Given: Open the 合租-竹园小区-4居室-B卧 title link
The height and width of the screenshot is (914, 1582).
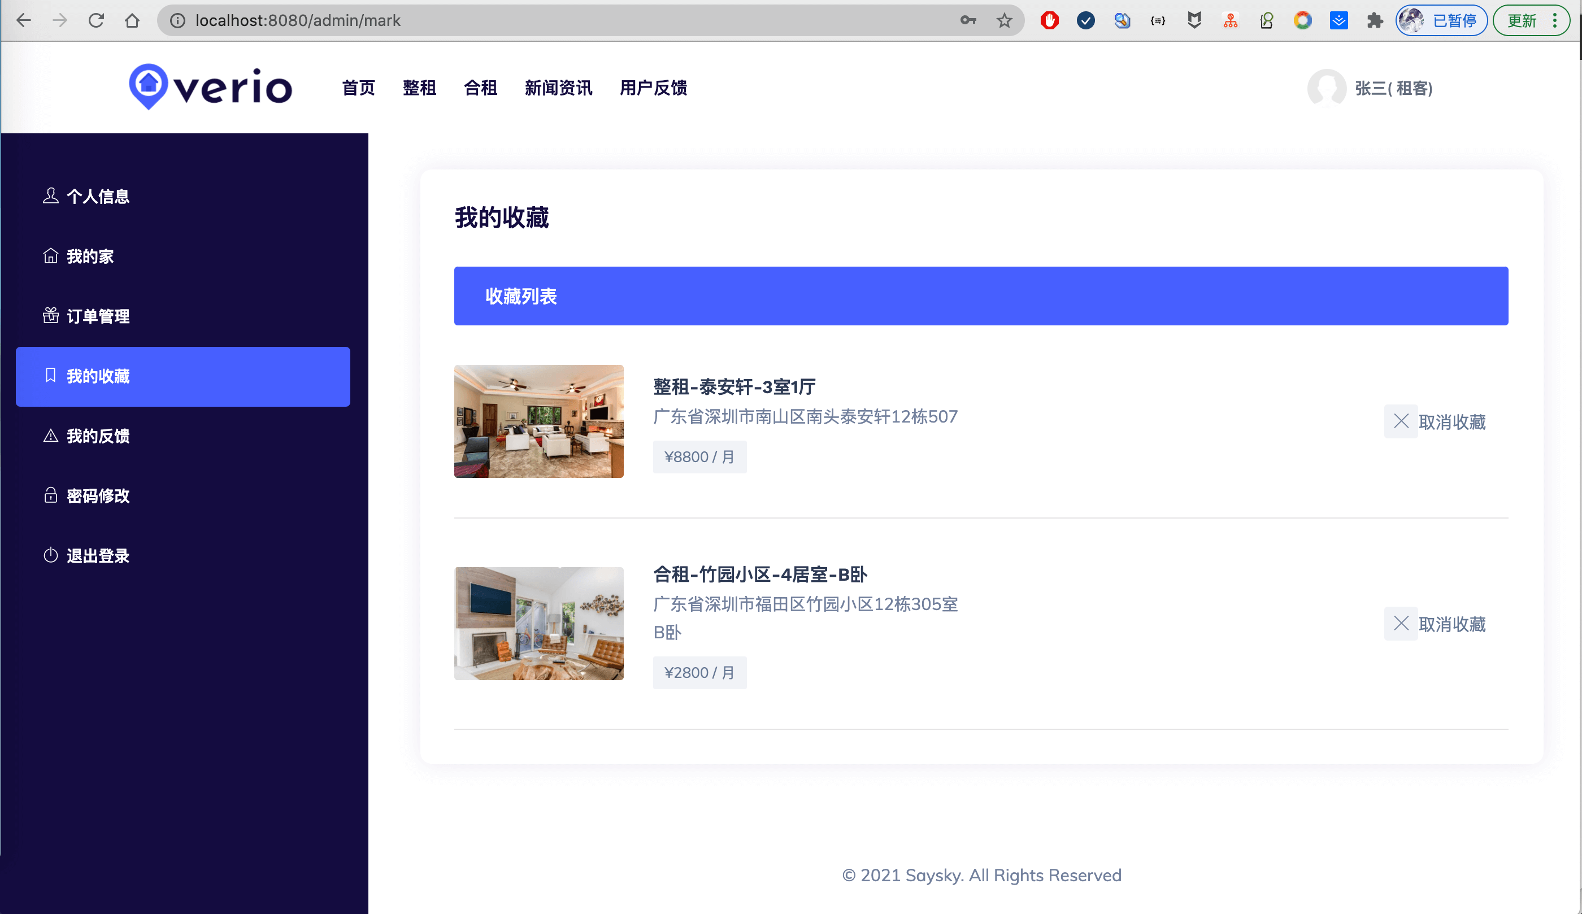Looking at the screenshot, I should coord(759,574).
